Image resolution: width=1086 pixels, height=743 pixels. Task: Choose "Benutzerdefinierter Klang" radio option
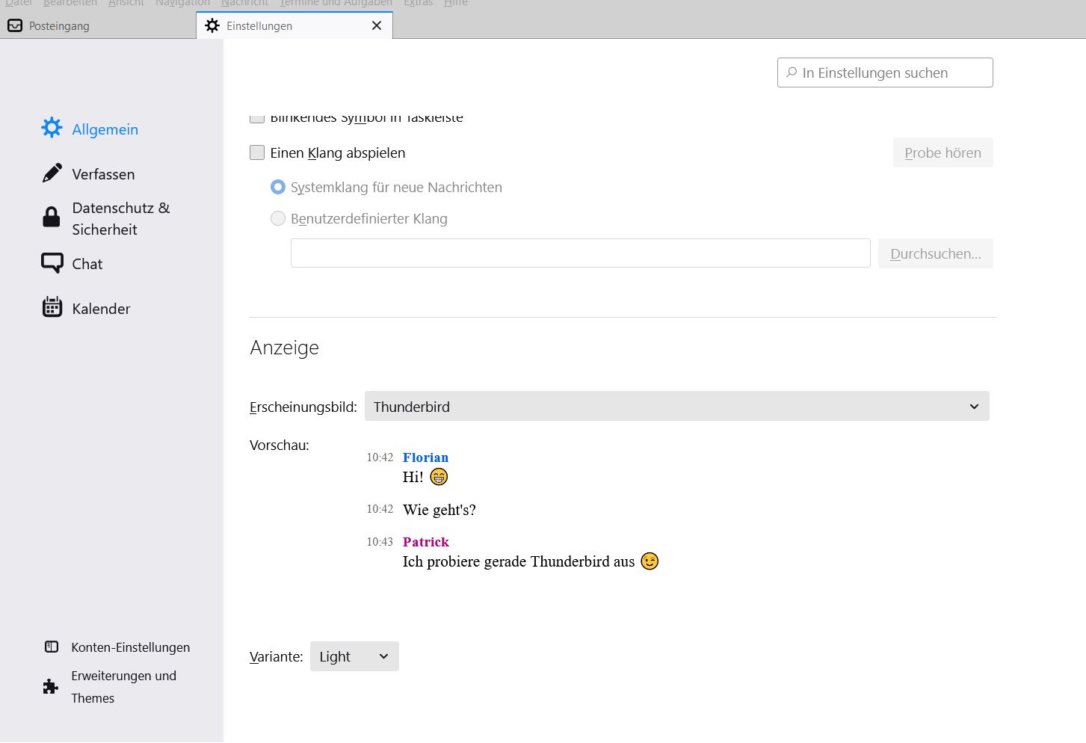pos(278,218)
